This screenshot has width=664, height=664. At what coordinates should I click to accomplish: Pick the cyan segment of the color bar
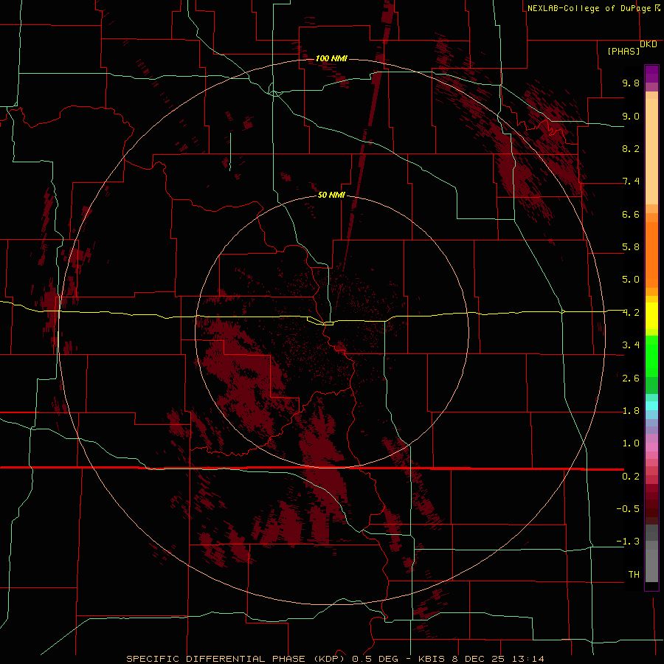pyautogui.click(x=651, y=406)
